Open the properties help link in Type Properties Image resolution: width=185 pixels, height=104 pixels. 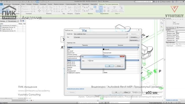click(75, 89)
